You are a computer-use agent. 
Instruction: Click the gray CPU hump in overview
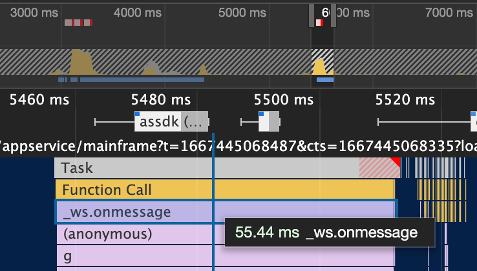click(153, 67)
